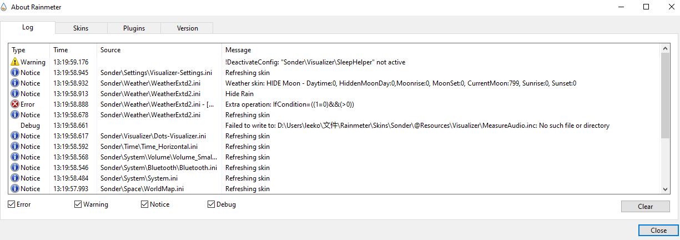
Task: Click the time value 13:19:58.888
Action: pos(70,104)
